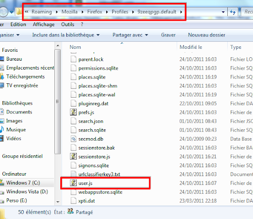The image size is (253, 219).
Task: Open Inclure dans la bibliothèque dropdown
Action: tap(66, 35)
